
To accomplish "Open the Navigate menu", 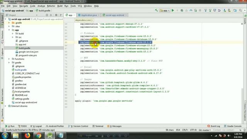I will (24, 6).
